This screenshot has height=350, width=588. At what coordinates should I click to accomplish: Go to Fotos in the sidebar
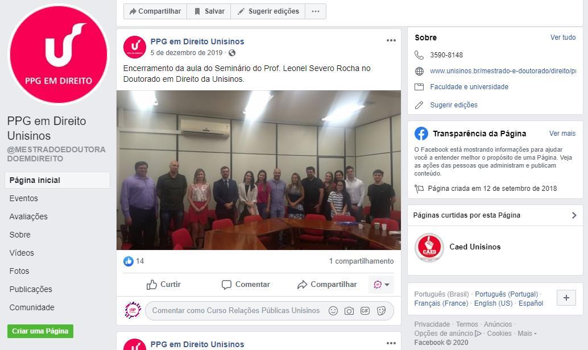coord(19,271)
